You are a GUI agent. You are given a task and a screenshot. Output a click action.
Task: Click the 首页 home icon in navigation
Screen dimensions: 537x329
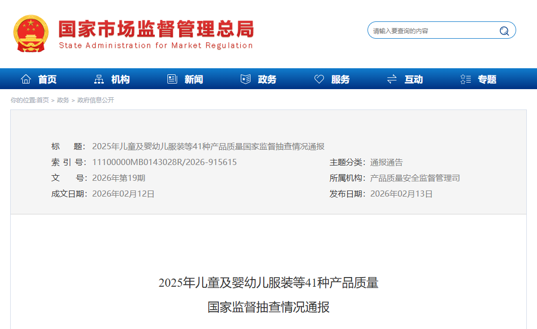pyautogui.click(x=26, y=79)
